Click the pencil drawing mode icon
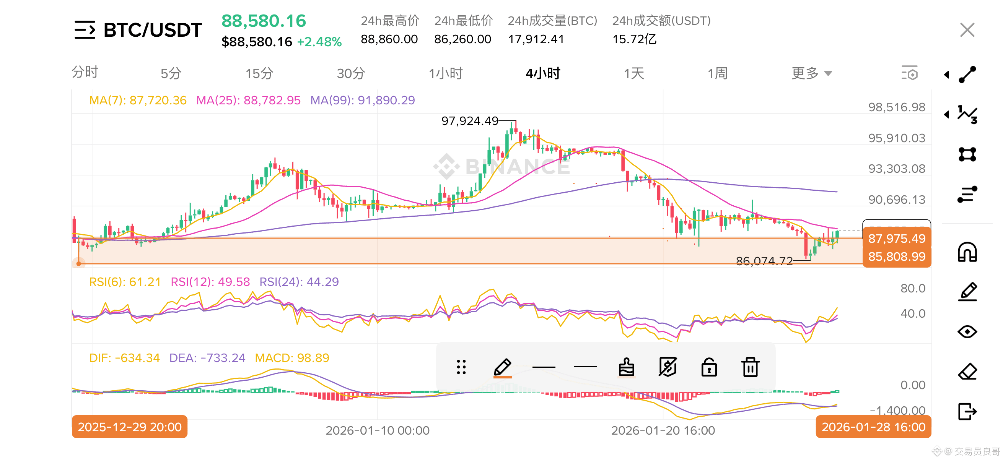Viewport: 1003px width, 461px height. coord(967,292)
